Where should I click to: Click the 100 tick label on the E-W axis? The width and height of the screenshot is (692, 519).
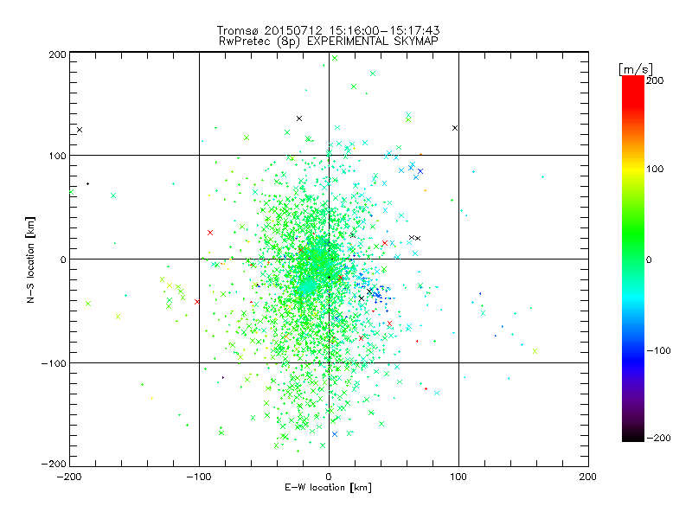[458, 477]
